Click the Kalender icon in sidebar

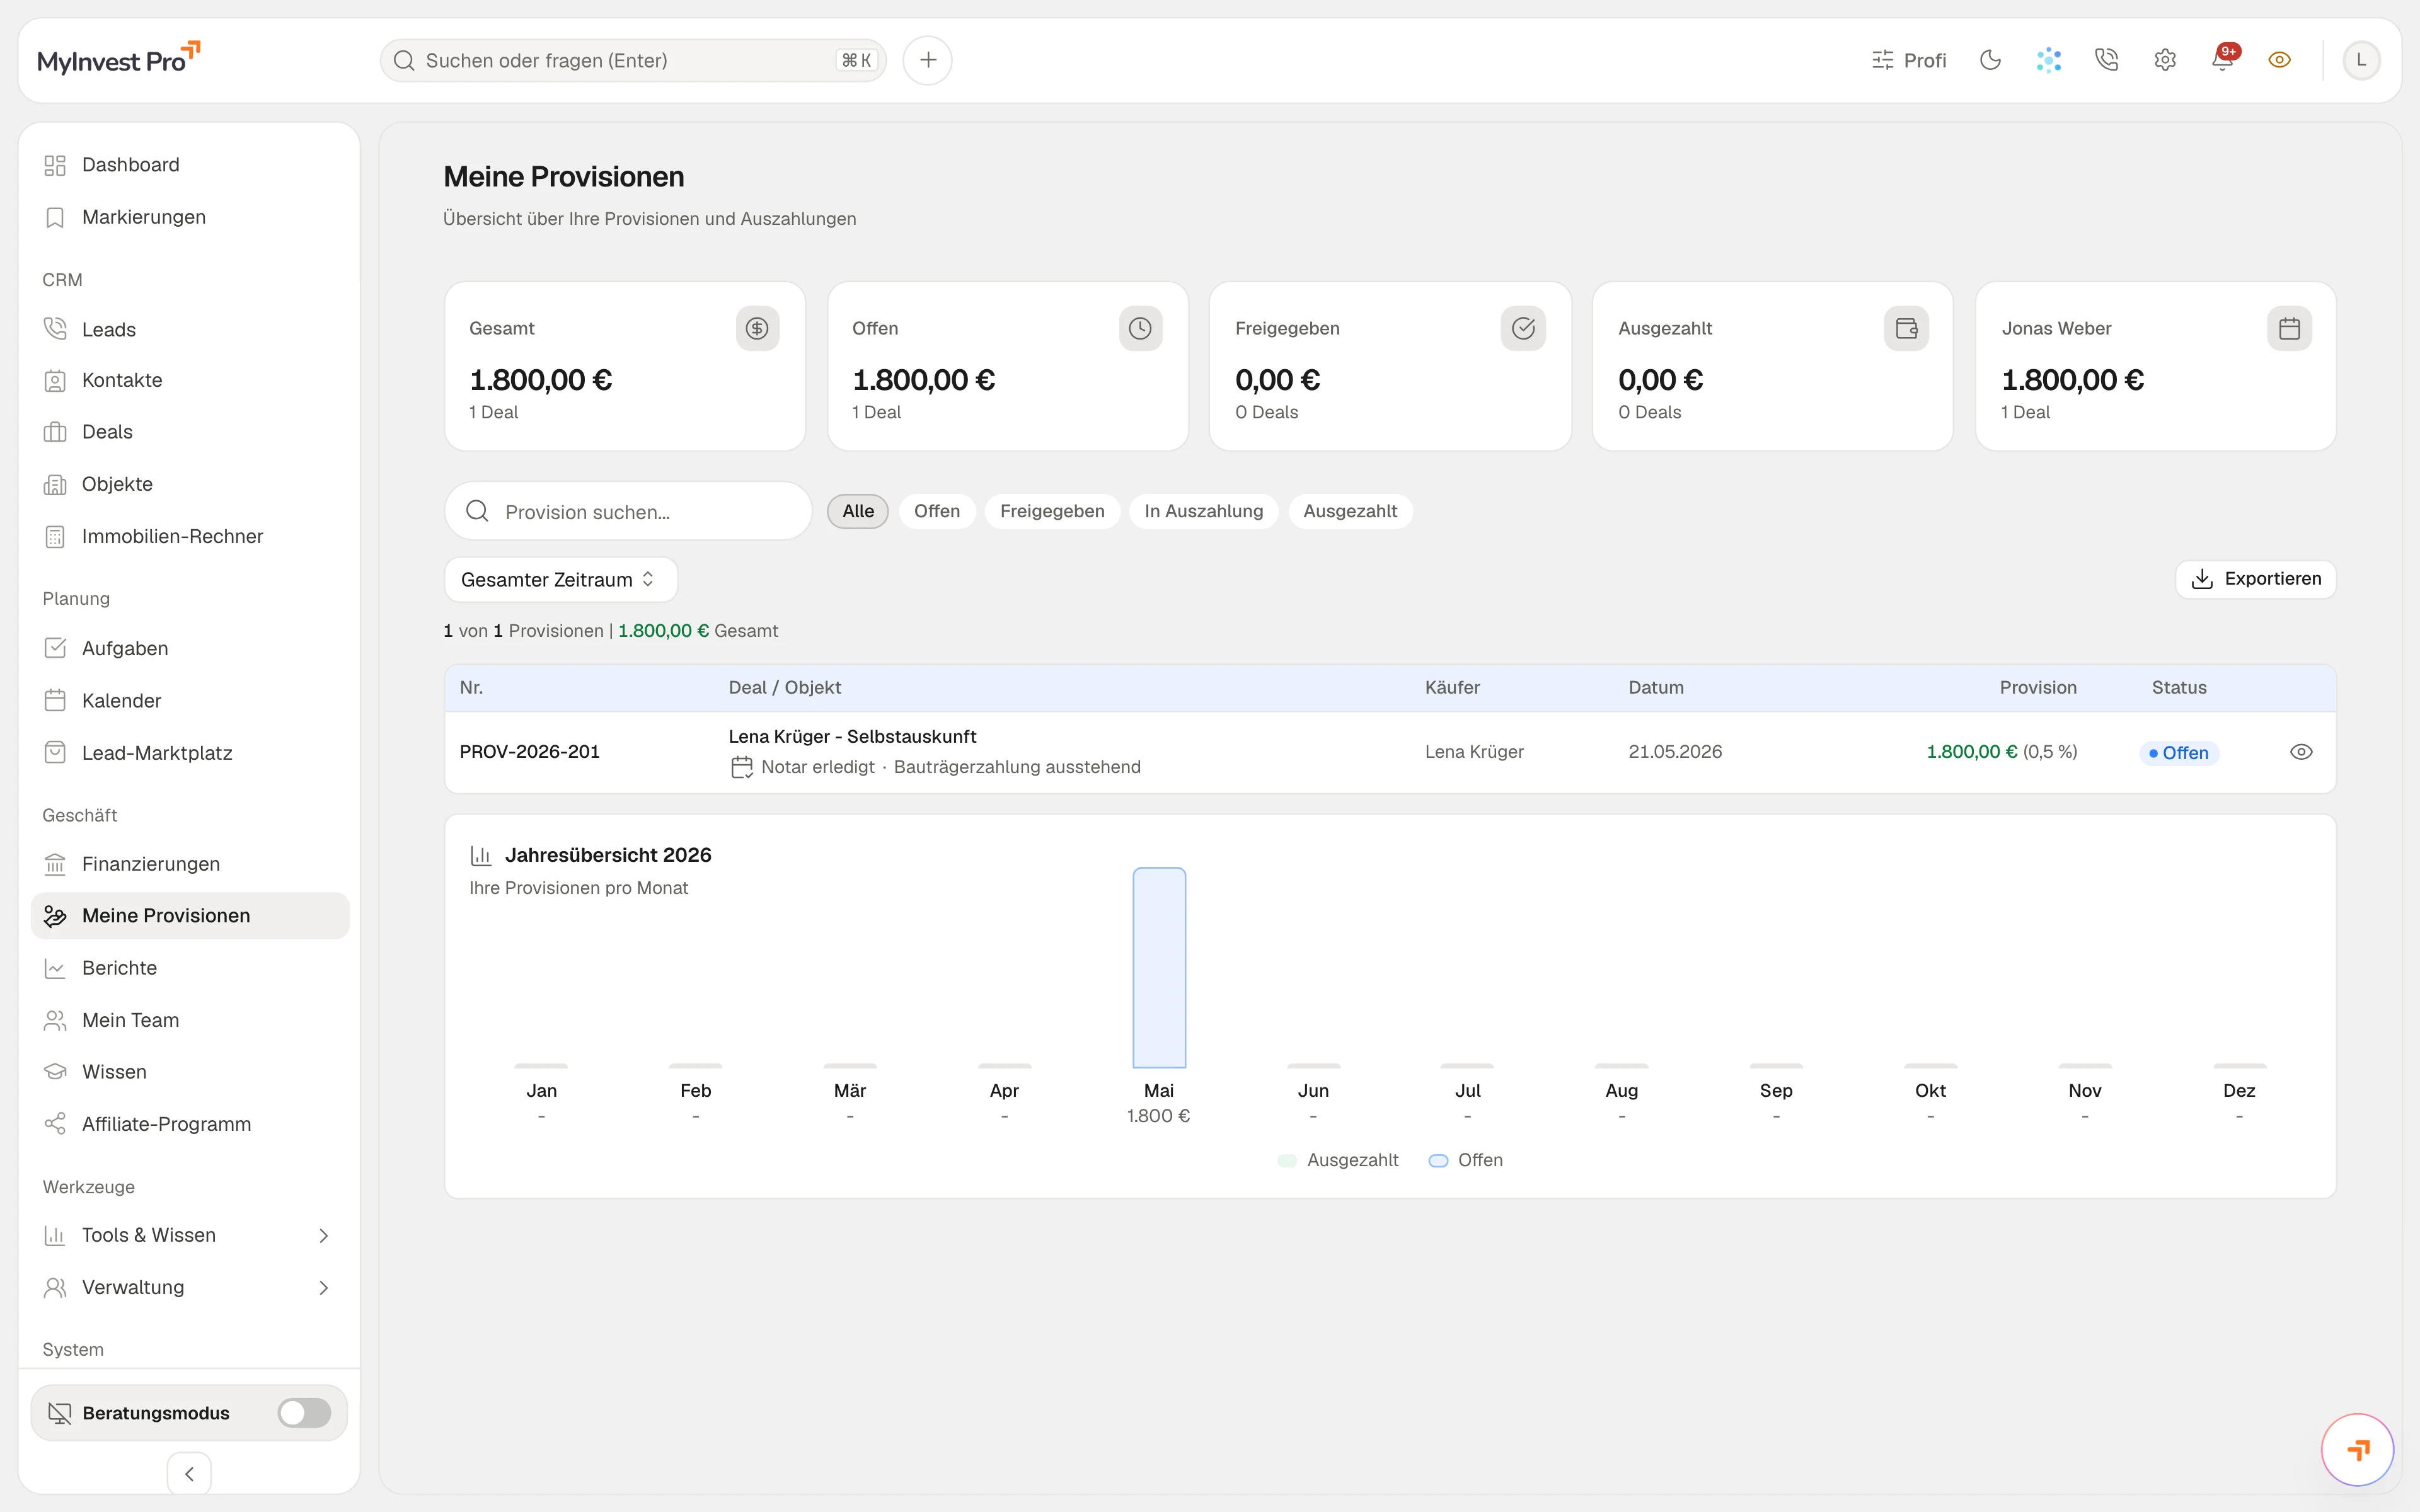point(55,700)
